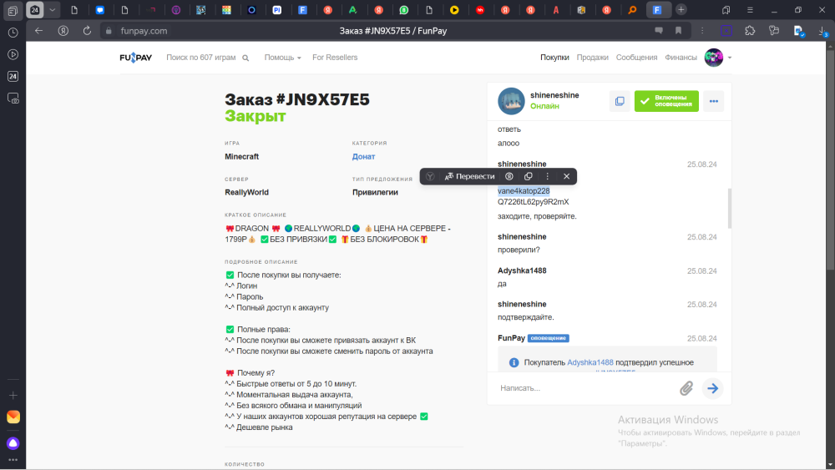Click the user profile avatar in header

714,58
